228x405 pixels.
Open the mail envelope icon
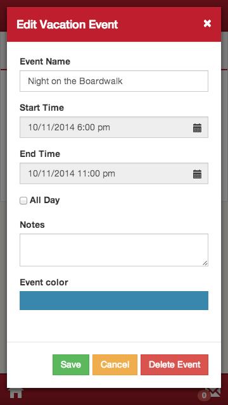[215, 392]
